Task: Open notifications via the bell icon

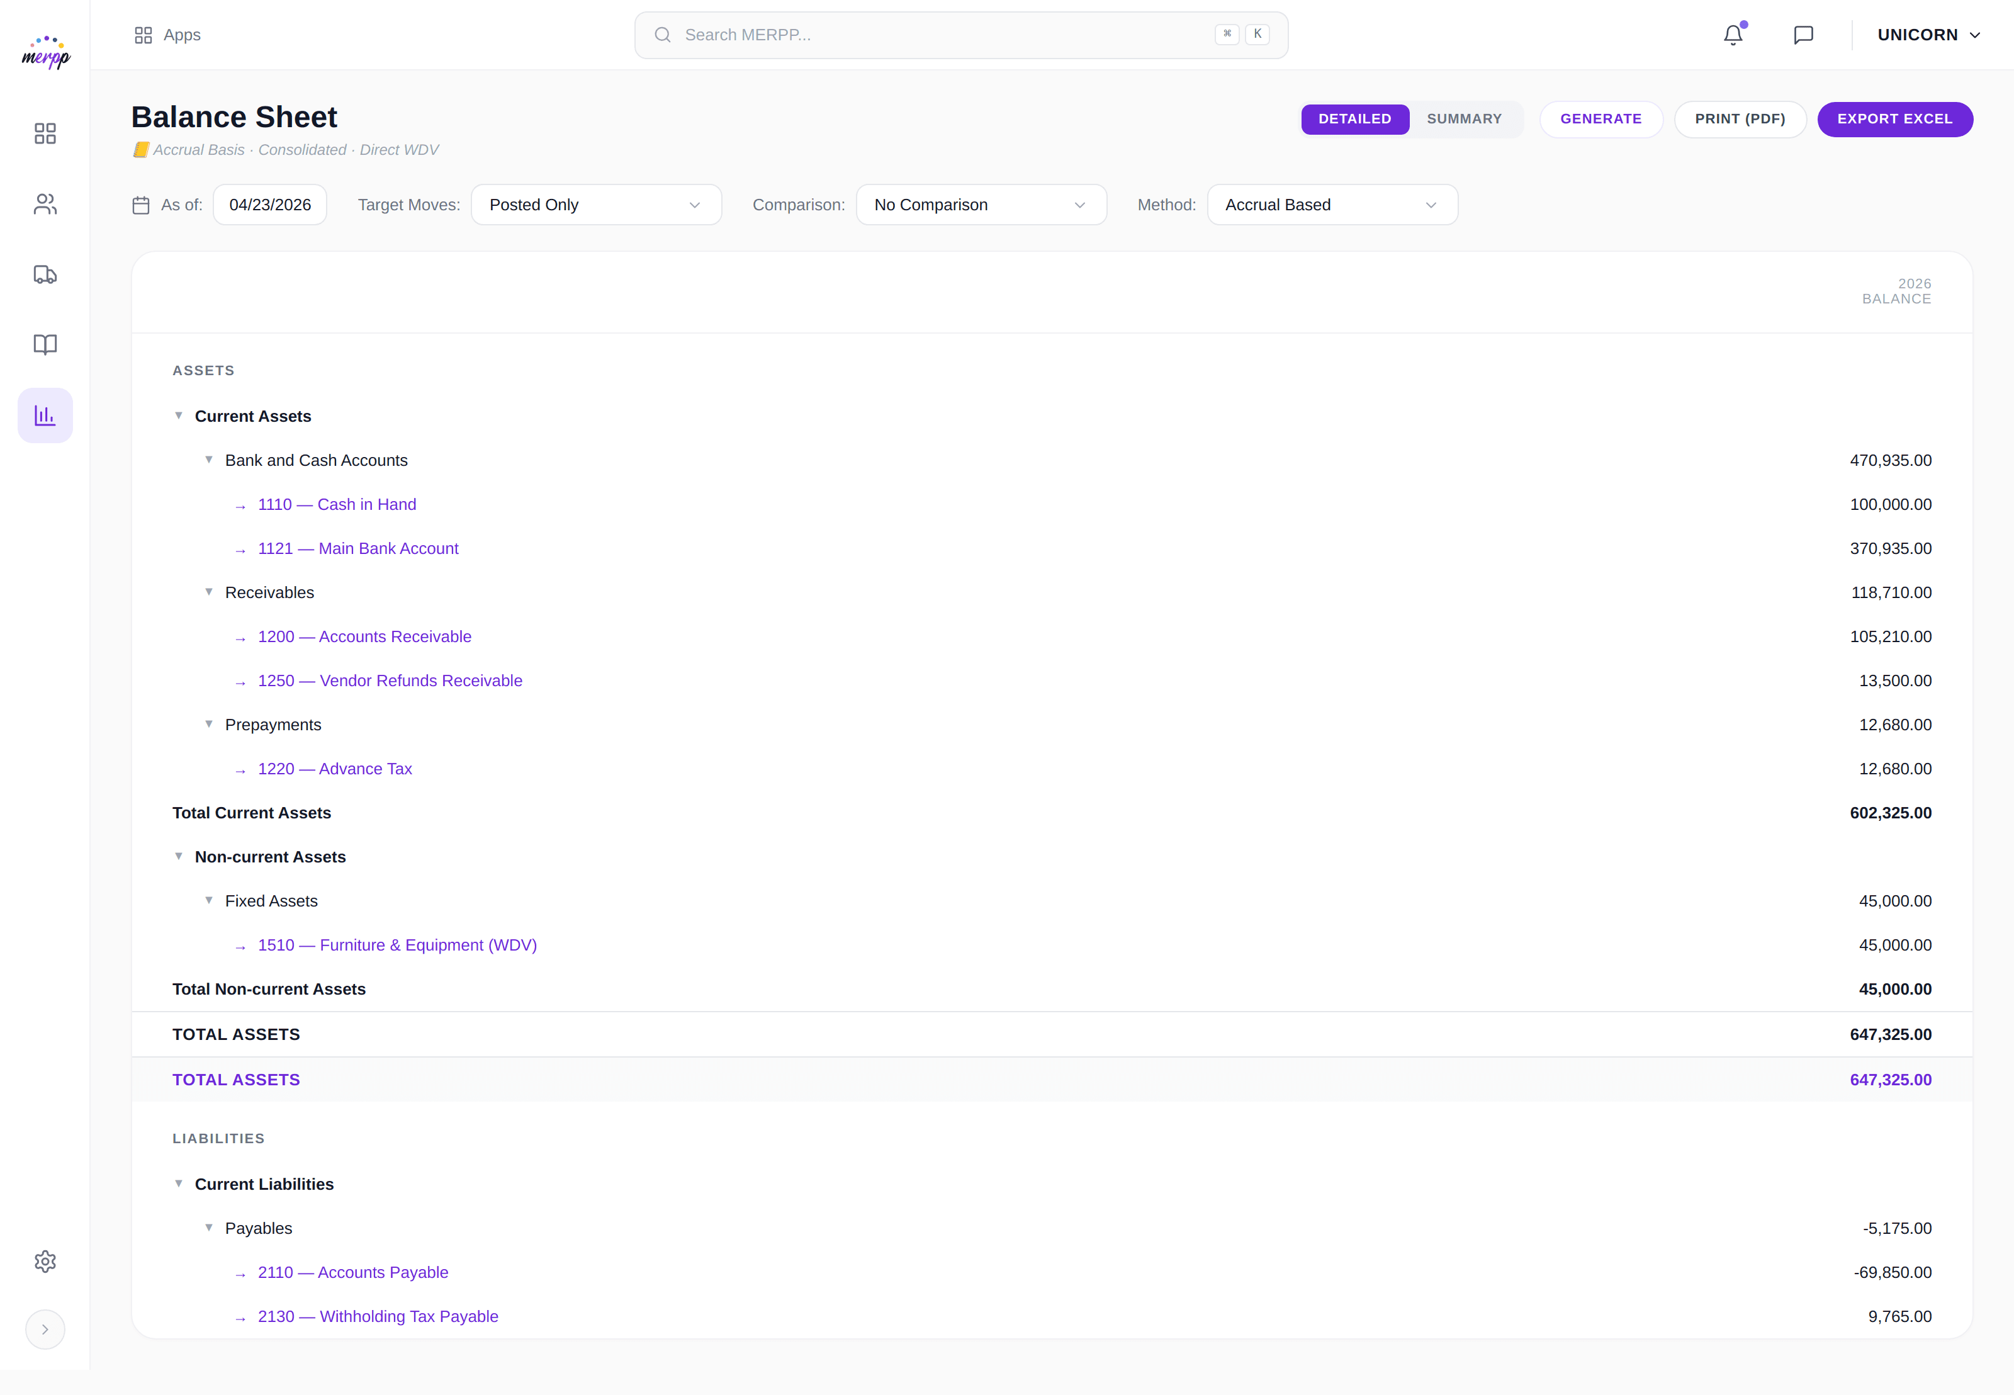Action: 1733,35
